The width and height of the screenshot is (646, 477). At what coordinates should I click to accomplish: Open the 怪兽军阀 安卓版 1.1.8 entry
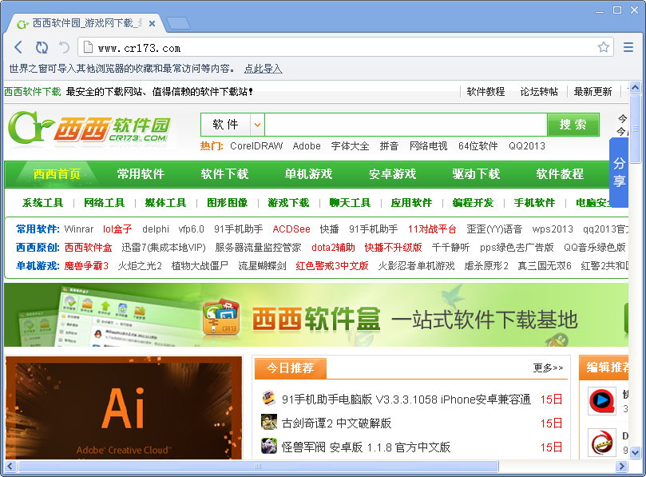(x=366, y=447)
